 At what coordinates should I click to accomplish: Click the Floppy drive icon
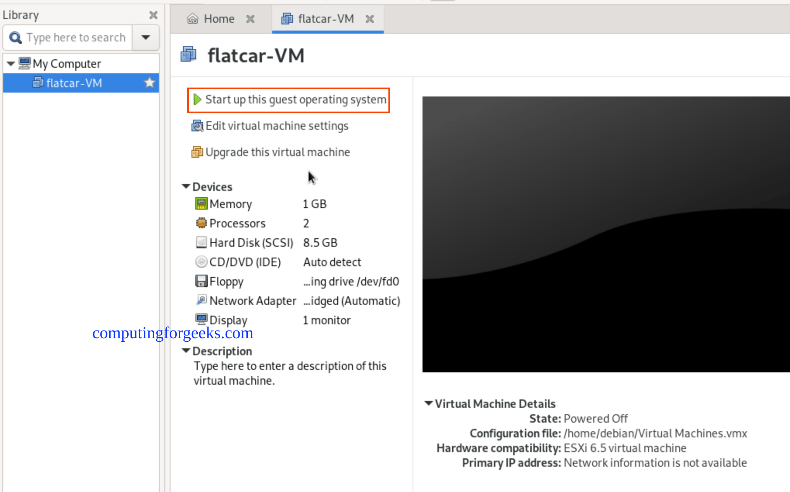(x=201, y=281)
